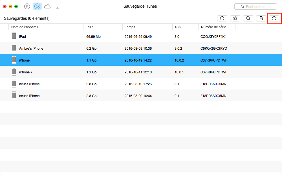Viewport: 282px width, 175px height.
Task: Click device icon in Ambre's iPhone row
Action: [14, 48]
